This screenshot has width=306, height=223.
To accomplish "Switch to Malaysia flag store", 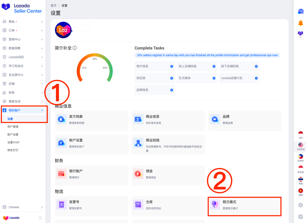I will pos(301,146).
